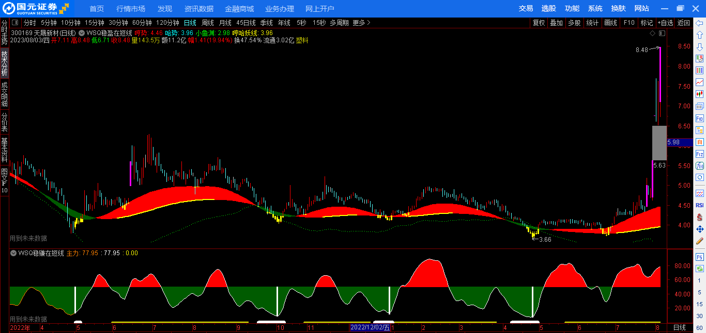This screenshot has width=706, height=333.
Task: Click the red dollar sign icon
Action: pyautogui.click(x=700, y=217)
